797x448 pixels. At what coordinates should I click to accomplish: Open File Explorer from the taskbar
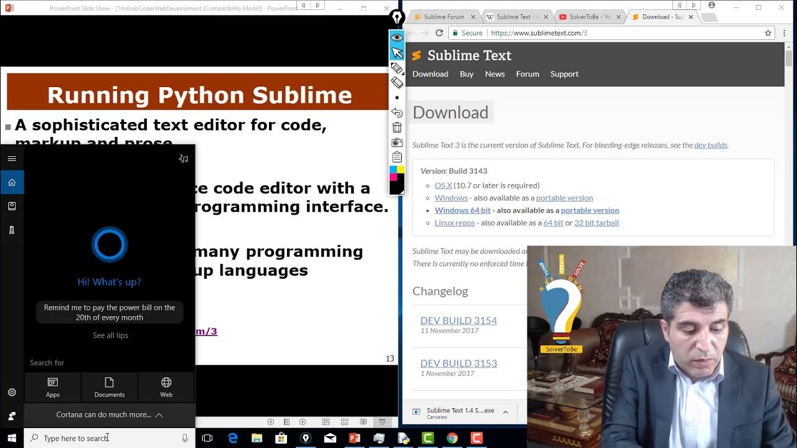click(257, 438)
